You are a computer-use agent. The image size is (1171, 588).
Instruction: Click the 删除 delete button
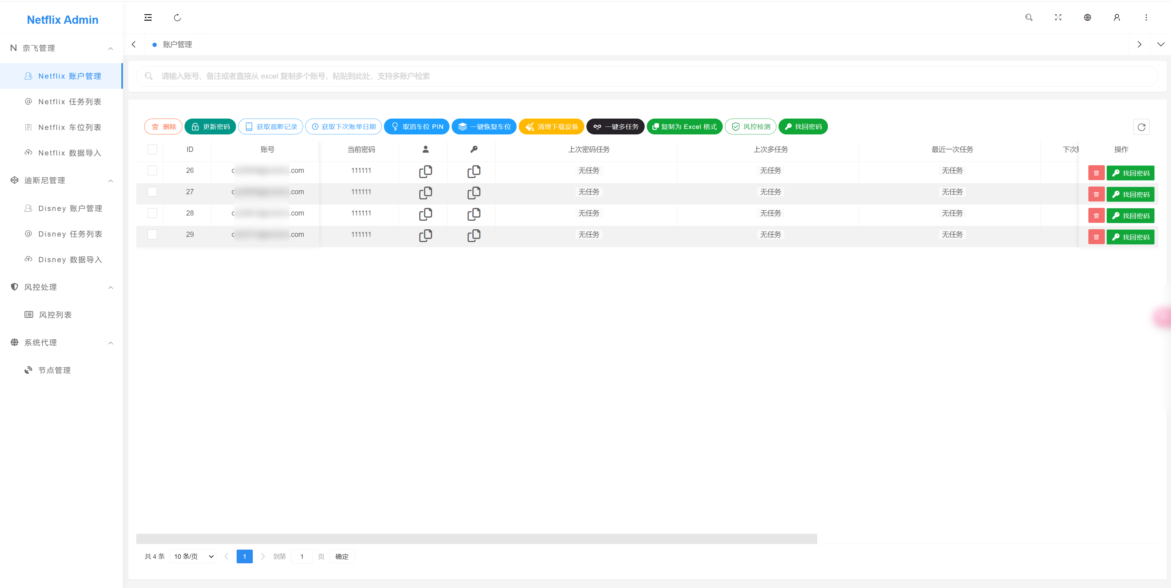(x=163, y=127)
